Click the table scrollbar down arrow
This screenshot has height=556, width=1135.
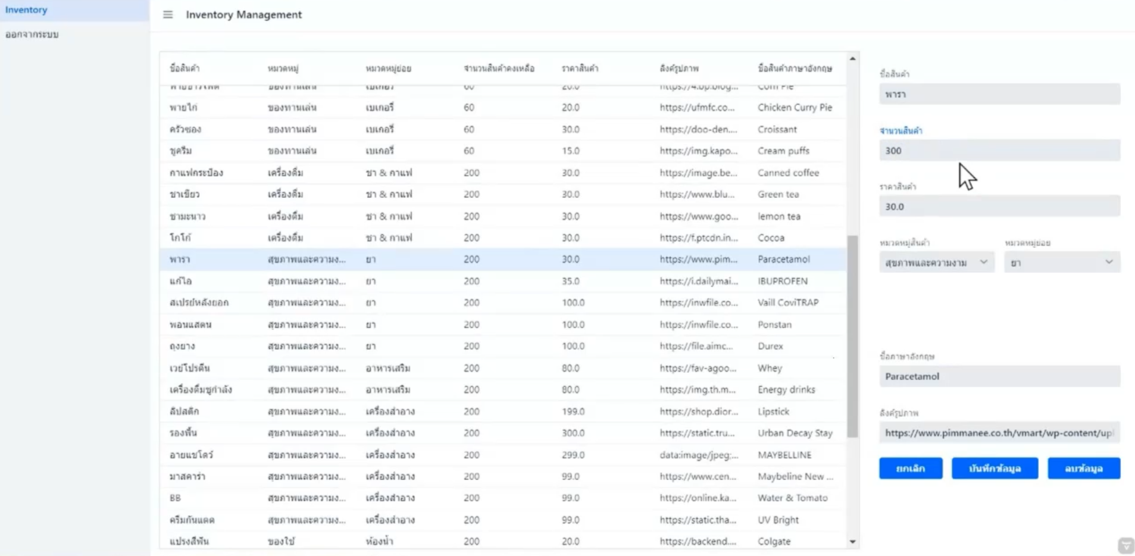coord(852,542)
